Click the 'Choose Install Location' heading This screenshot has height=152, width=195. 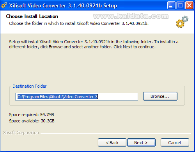(32, 16)
